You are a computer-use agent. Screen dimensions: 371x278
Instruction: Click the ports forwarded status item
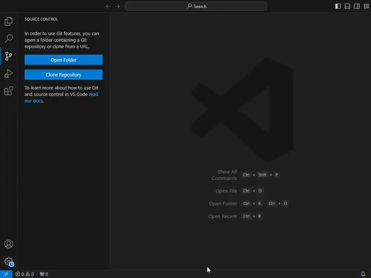[44, 274]
